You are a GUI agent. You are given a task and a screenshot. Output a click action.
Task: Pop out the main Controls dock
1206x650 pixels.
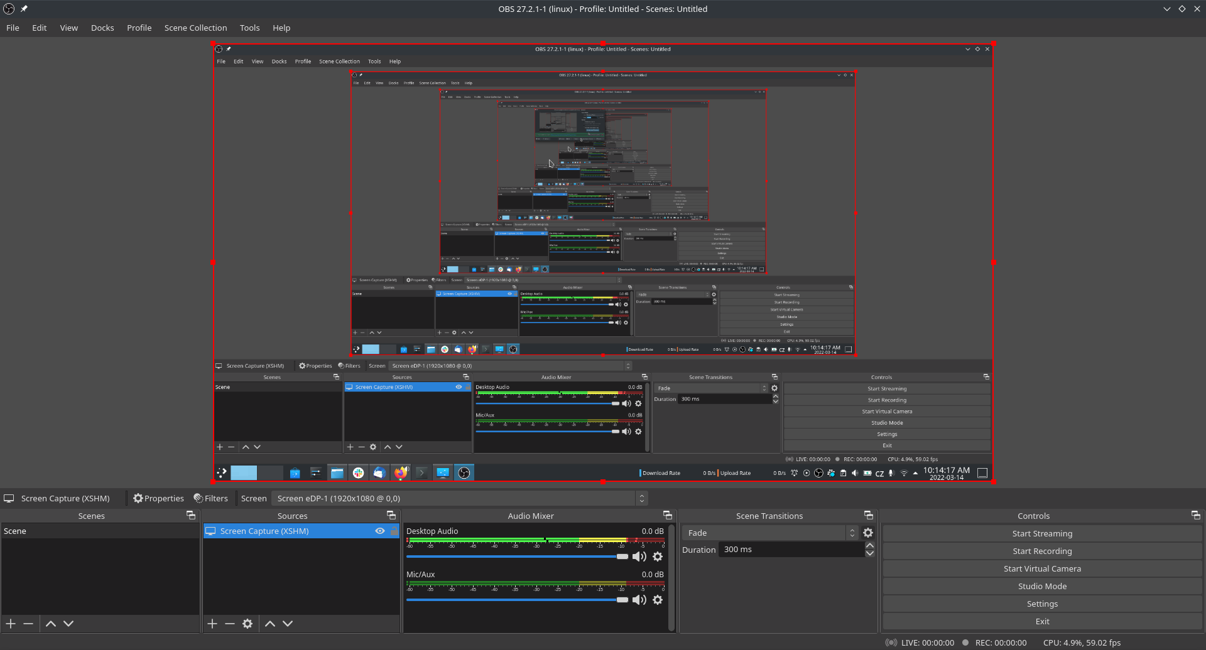[1196, 515]
